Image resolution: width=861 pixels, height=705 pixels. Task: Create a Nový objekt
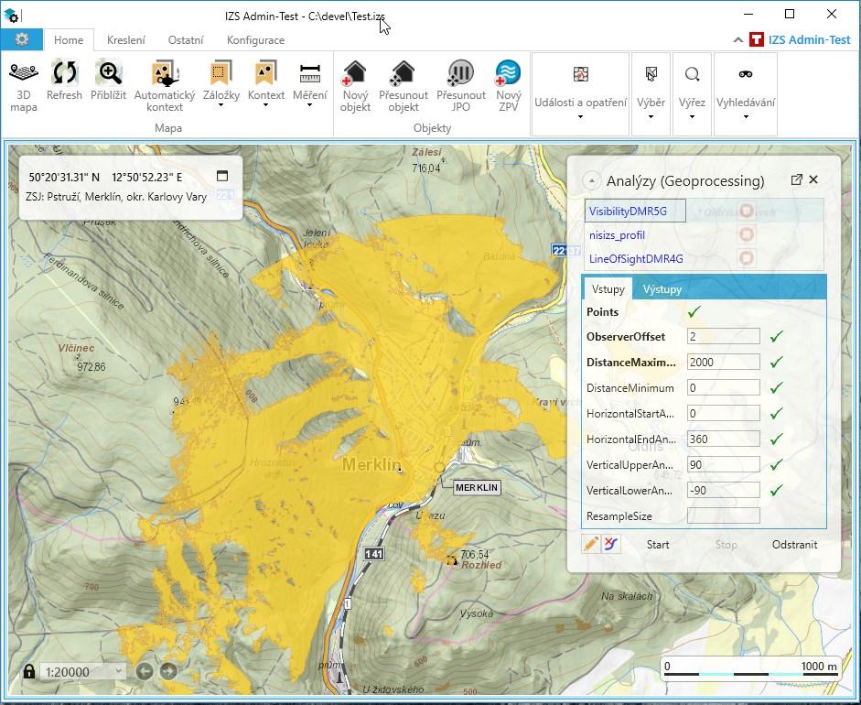pos(355,86)
